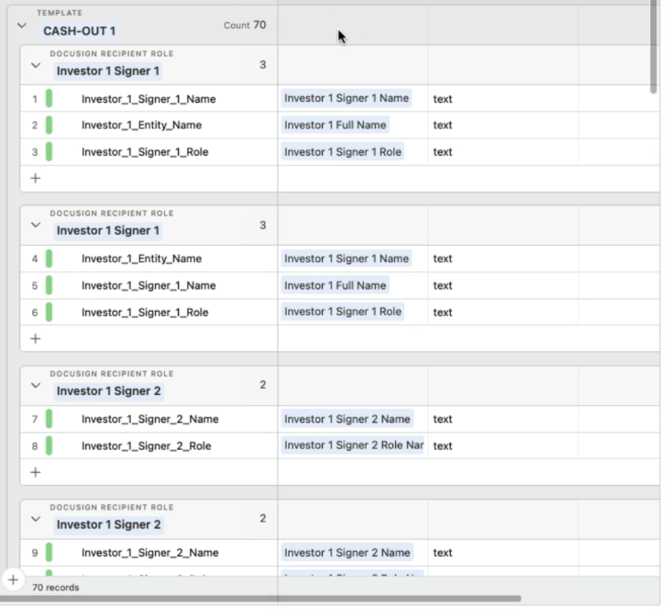The height and width of the screenshot is (616, 672).
Task: Collapse Investor 1 Signer 2 group containing record 9
Action: click(x=36, y=519)
